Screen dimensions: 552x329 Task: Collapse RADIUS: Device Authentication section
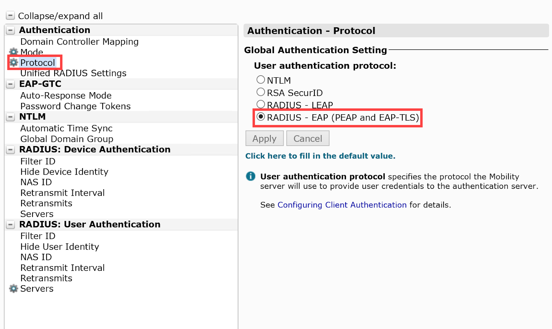[10, 150]
